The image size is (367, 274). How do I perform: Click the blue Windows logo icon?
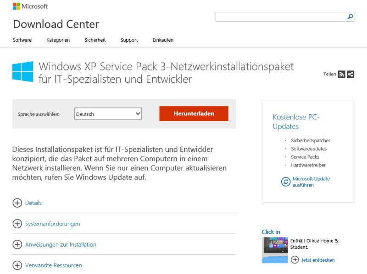click(22, 72)
